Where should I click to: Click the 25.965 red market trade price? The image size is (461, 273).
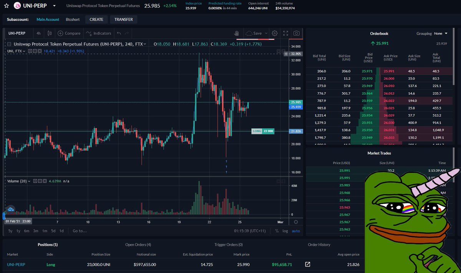345,207
